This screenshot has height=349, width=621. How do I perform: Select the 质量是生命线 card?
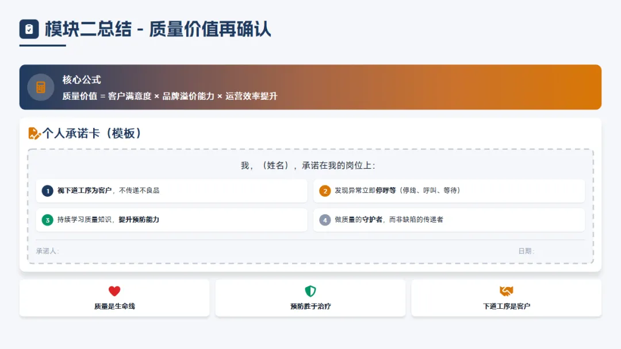click(114, 298)
